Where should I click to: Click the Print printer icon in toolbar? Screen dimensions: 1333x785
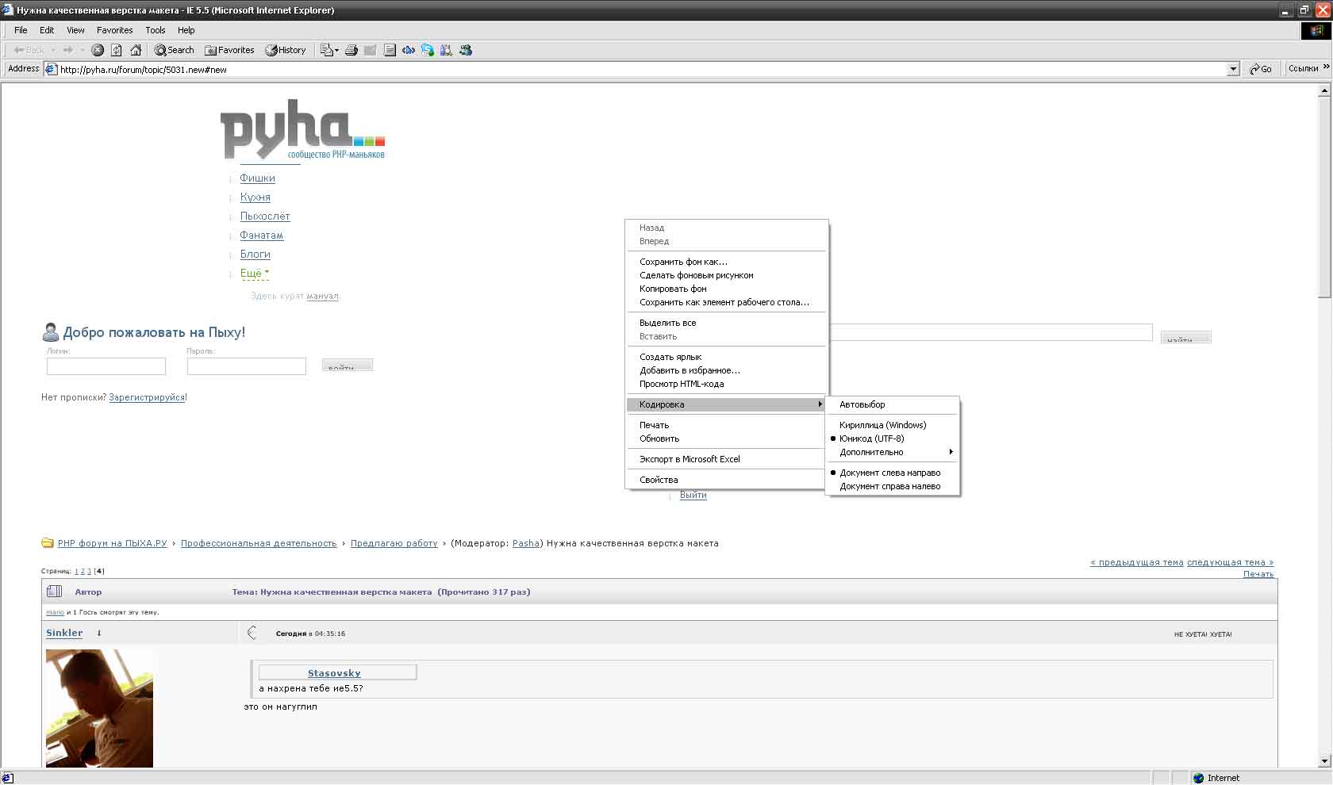351,50
